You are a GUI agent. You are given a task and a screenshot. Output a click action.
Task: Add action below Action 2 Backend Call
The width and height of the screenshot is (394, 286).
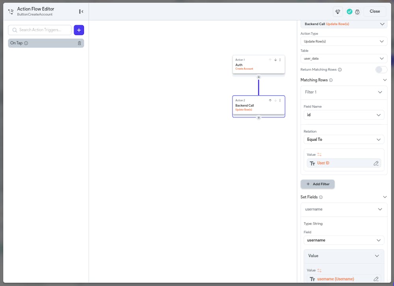point(258,118)
